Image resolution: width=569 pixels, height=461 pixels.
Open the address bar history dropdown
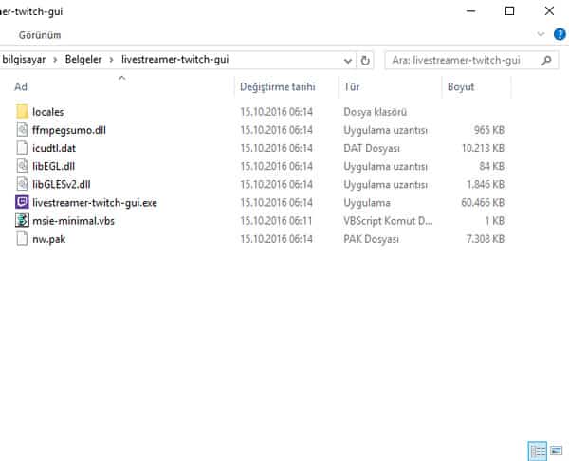pyautogui.click(x=348, y=61)
